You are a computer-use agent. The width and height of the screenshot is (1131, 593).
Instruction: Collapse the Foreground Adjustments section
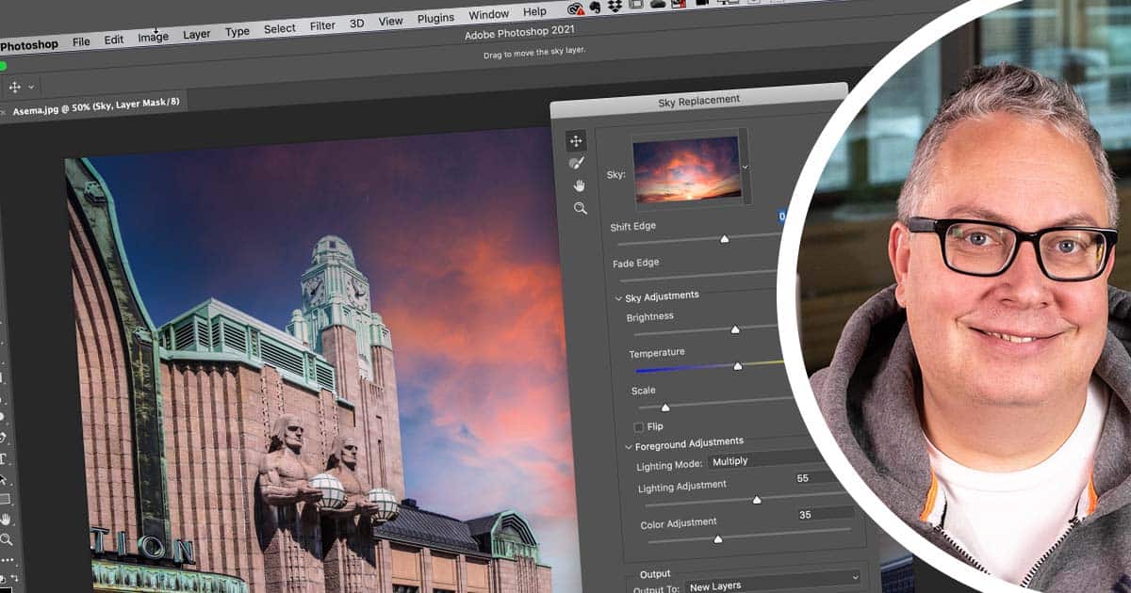629,446
